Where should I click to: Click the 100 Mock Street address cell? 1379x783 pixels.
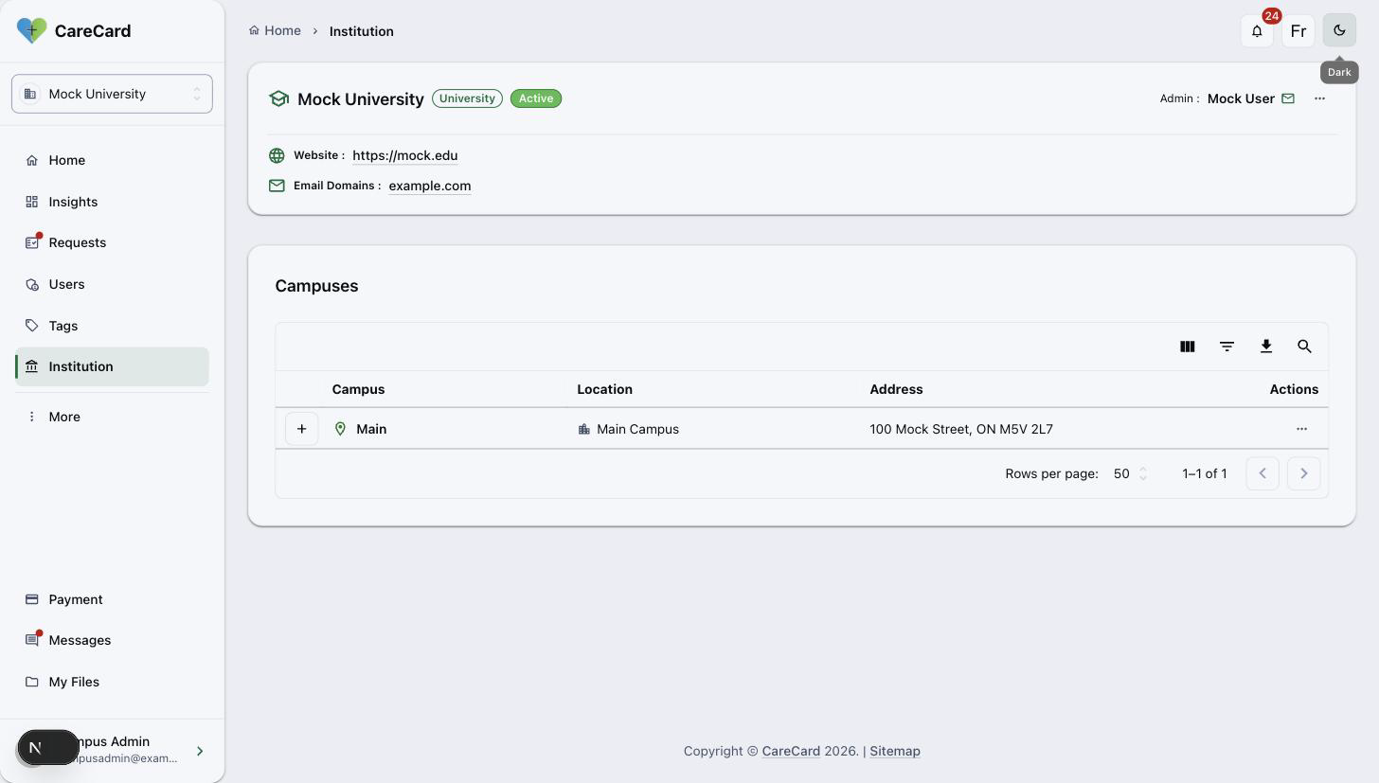(x=961, y=429)
